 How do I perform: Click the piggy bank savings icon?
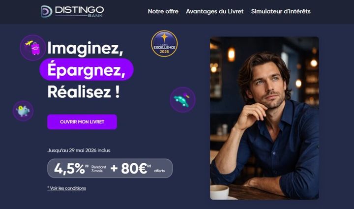pyautogui.click(x=23, y=111)
